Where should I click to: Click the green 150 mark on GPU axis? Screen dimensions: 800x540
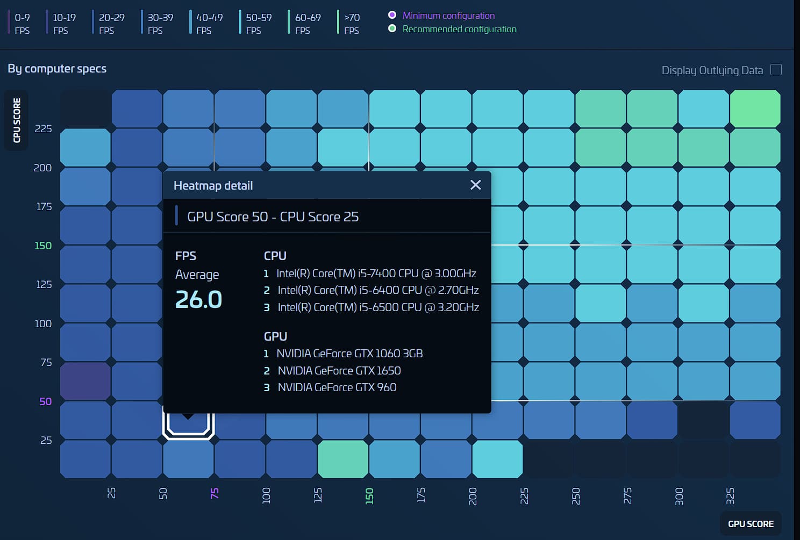(x=369, y=495)
